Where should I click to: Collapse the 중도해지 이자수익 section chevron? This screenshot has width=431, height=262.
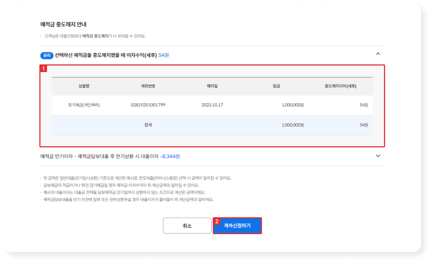[377, 54]
